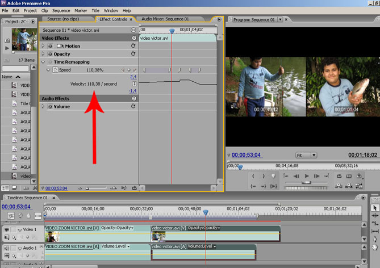Viewport: 380px width, 268px height.
Task: Click the Set In Point icon
Action: [252, 177]
